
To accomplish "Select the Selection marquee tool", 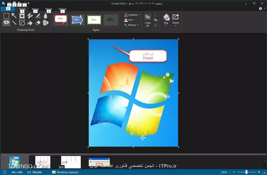I will 6,16.
